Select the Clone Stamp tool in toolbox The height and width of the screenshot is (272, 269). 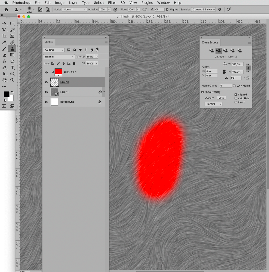[12, 49]
